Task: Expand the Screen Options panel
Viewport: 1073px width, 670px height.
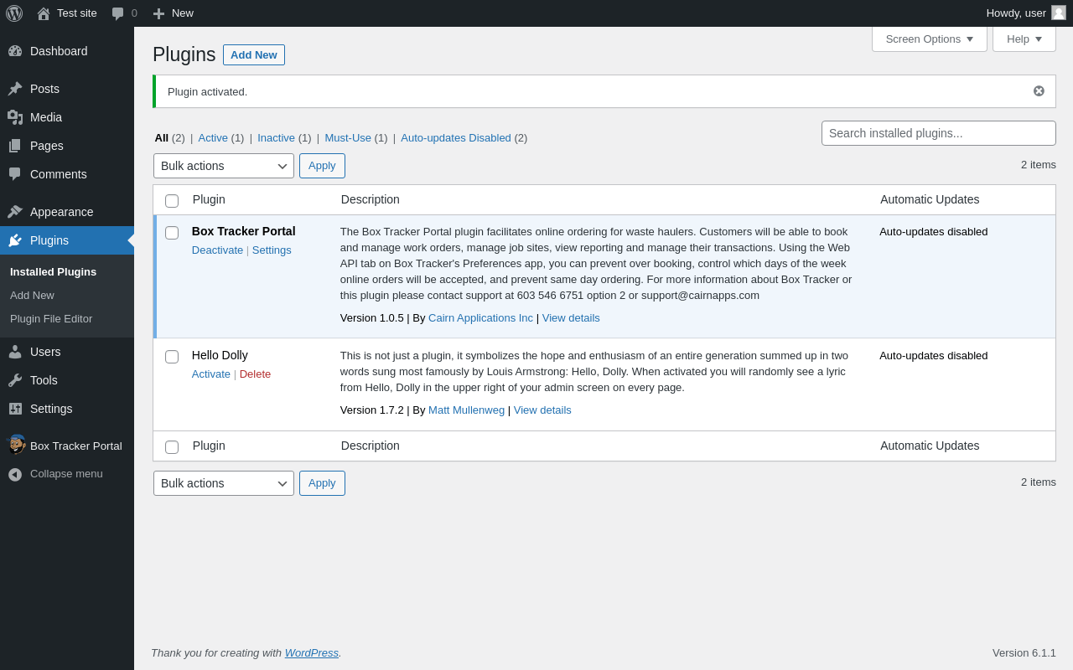Action: 930,39
